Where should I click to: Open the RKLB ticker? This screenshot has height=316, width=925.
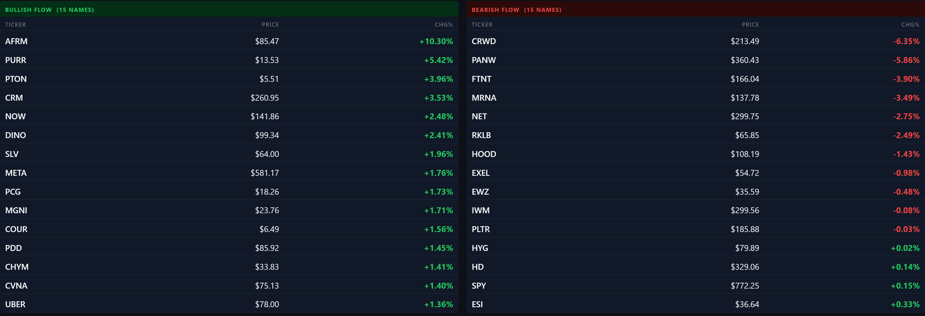(481, 135)
